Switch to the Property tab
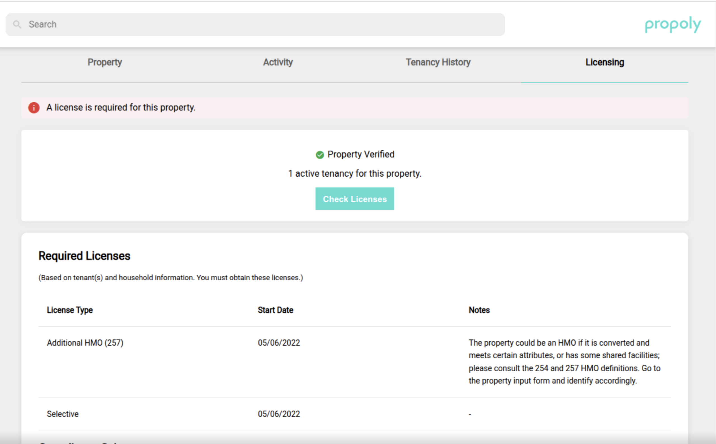Image resolution: width=716 pixels, height=444 pixels. [105, 62]
